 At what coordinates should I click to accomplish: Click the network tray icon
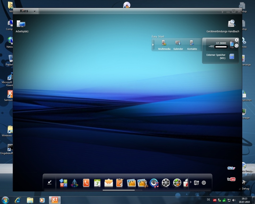pyautogui.click(x=229, y=200)
